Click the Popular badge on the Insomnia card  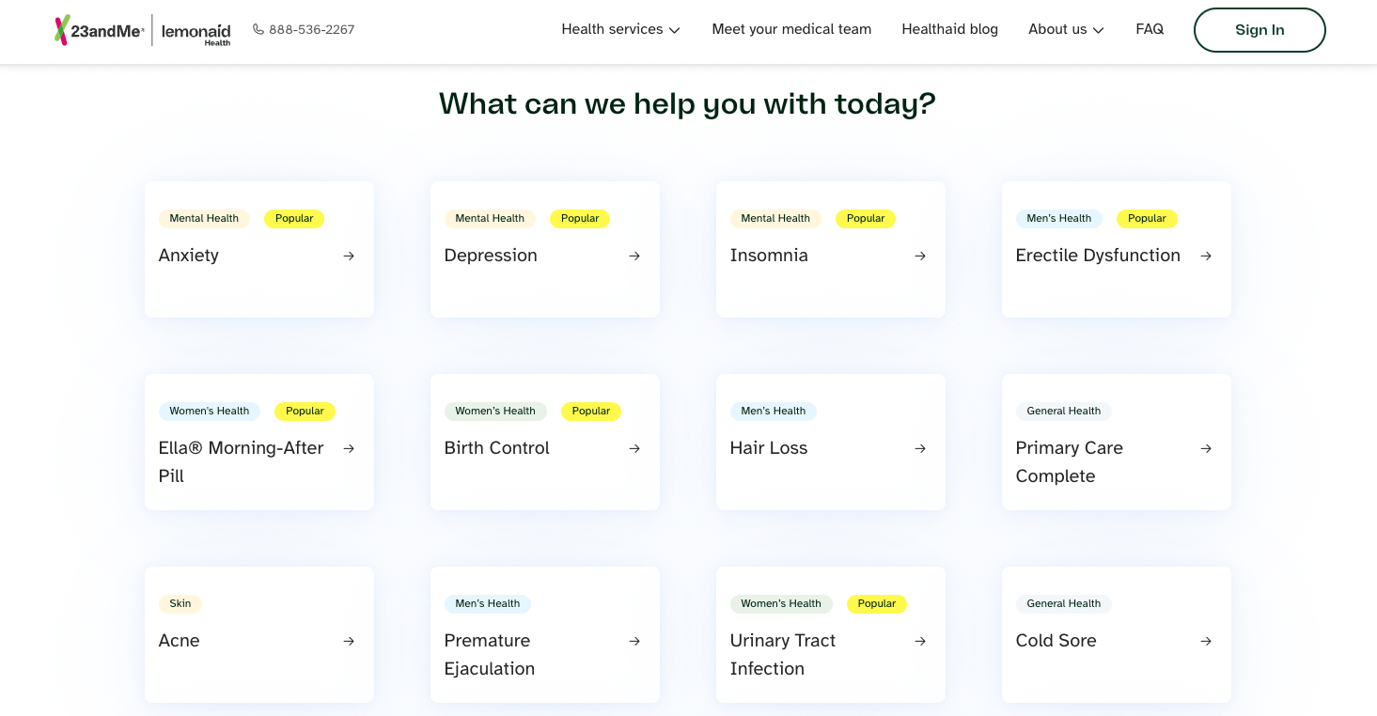coord(865,218)
